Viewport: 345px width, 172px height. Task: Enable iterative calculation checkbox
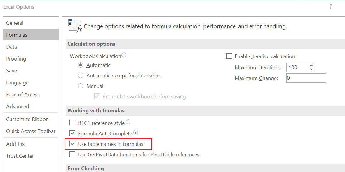tap(229, 56)
